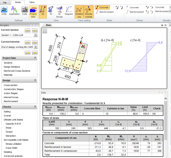This screenshot has height=158, width=171.
Task: Open the Code settings
Action: [25, 10]
